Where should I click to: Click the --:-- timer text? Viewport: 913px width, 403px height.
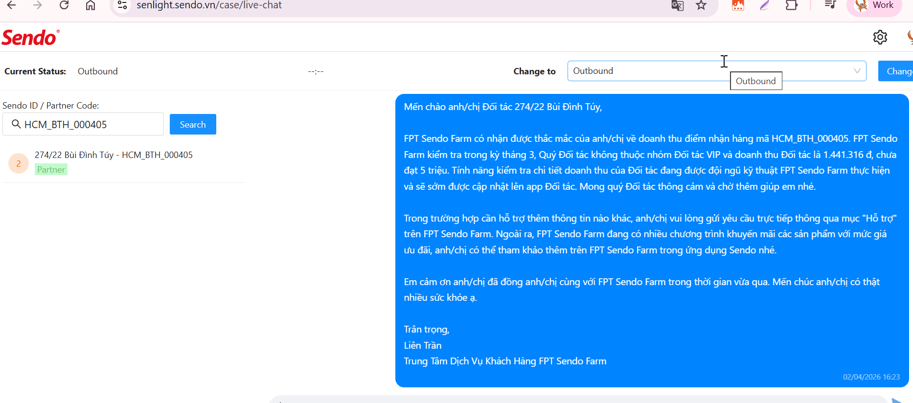click(x=316, y=71)
